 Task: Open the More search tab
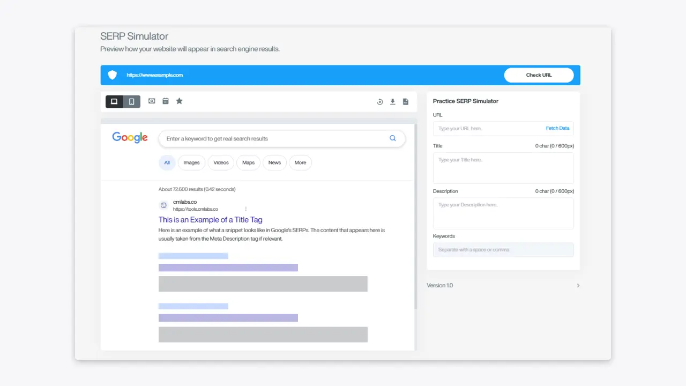300,162
